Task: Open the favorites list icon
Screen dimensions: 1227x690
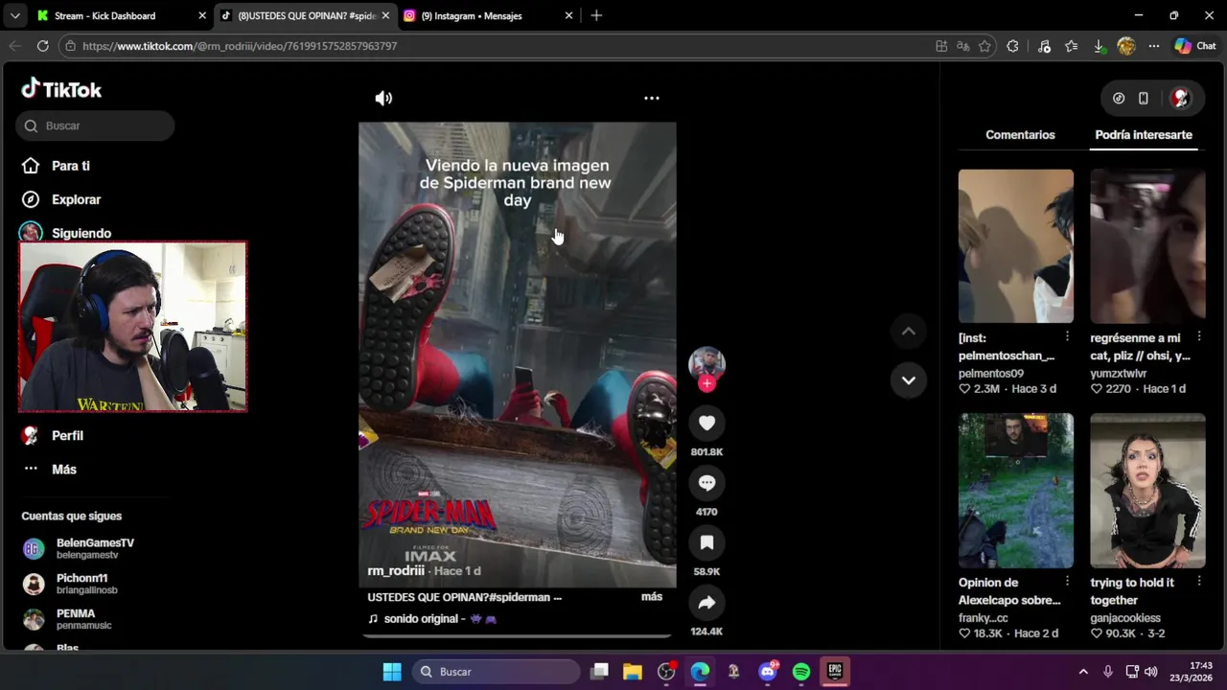Action: pos(1072,46)
